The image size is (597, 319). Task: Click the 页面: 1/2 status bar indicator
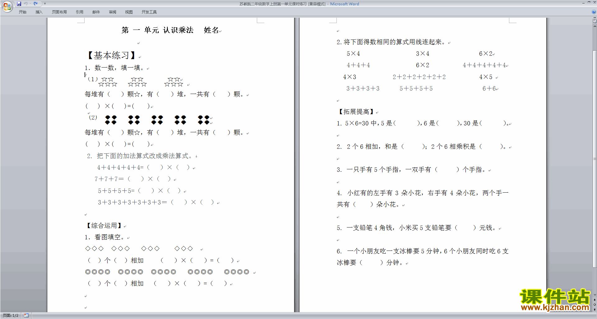pos(11,316)
